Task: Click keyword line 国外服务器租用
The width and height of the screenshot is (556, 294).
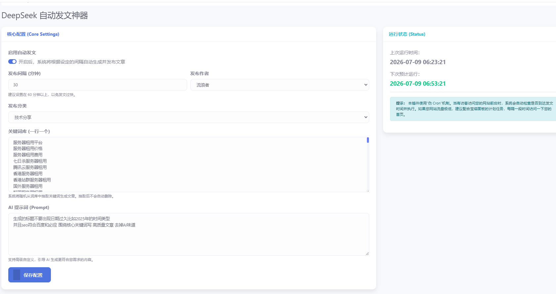Action: [28, 186]
